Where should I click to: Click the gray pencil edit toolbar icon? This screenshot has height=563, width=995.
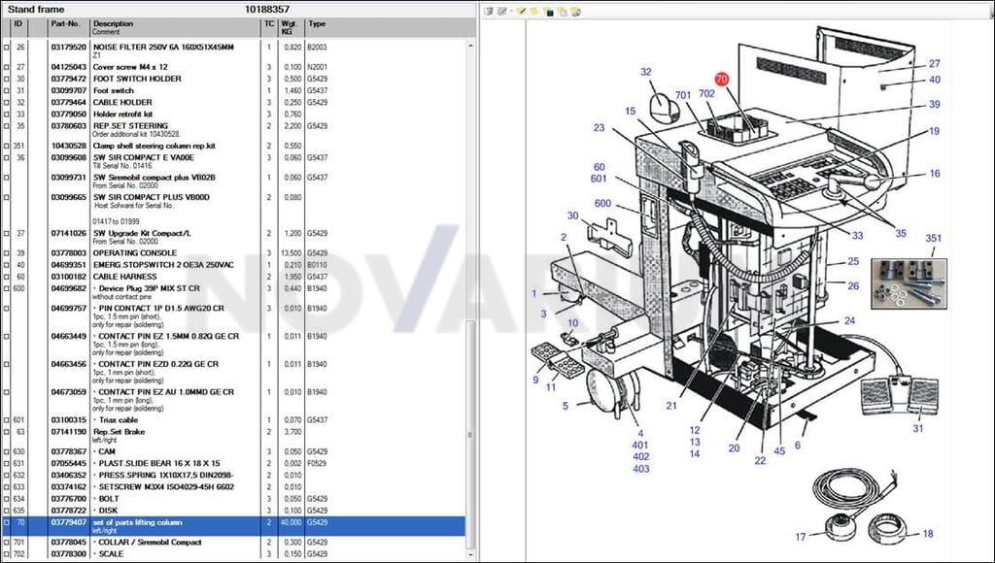pyautogui.click(x=502, y=11)
